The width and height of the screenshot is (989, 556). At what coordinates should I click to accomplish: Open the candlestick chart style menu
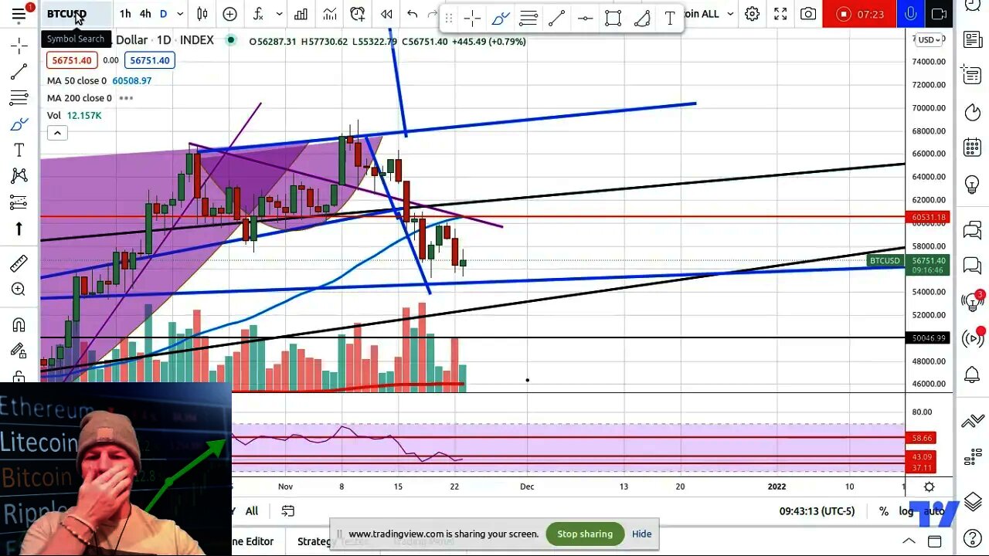pyautogui.click(x=202, y=14)
